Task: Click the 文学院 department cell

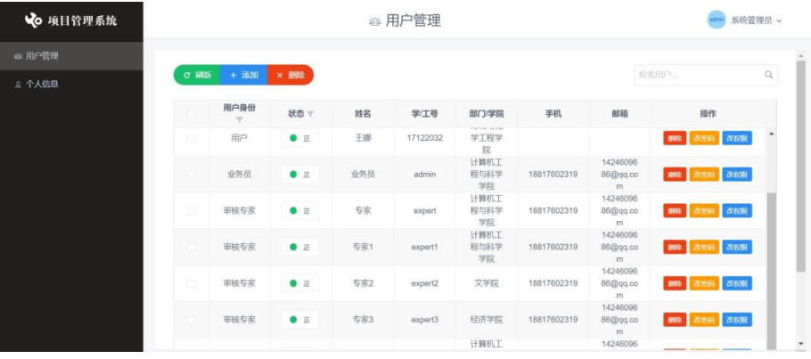Action: coord(487,283)
